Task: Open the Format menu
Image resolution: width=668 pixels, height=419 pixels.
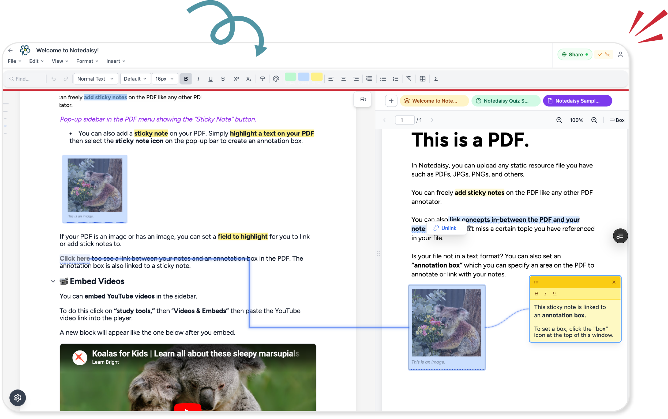Action: (87, 61)
